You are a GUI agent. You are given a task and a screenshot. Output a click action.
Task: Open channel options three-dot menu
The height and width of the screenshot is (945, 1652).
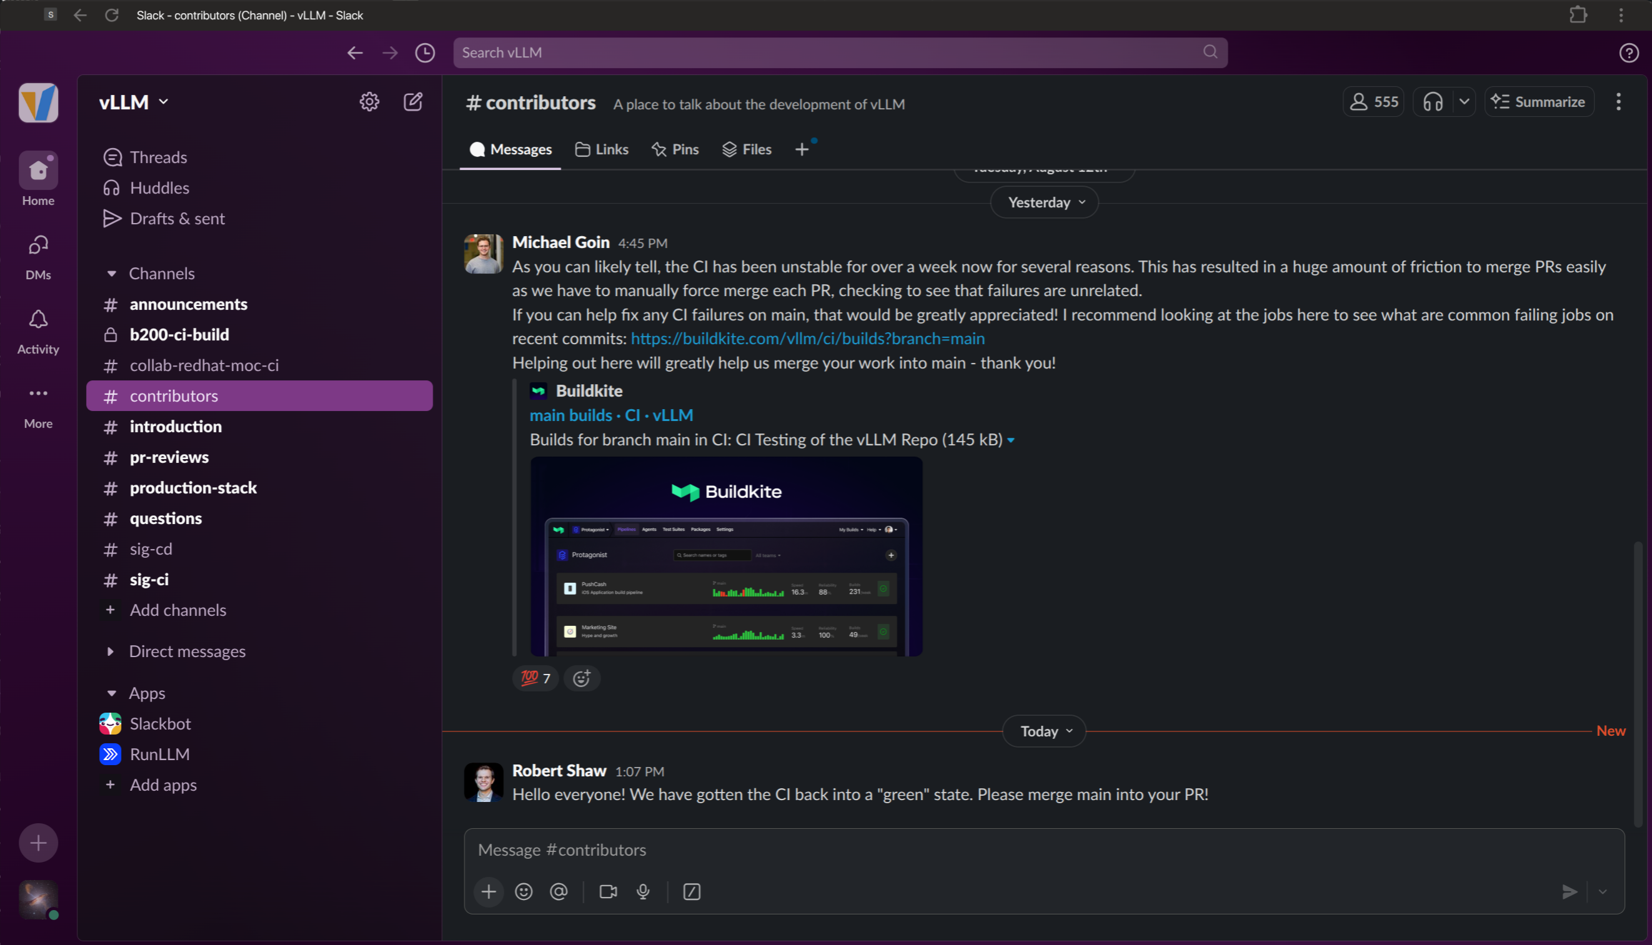coord(1618,102)
